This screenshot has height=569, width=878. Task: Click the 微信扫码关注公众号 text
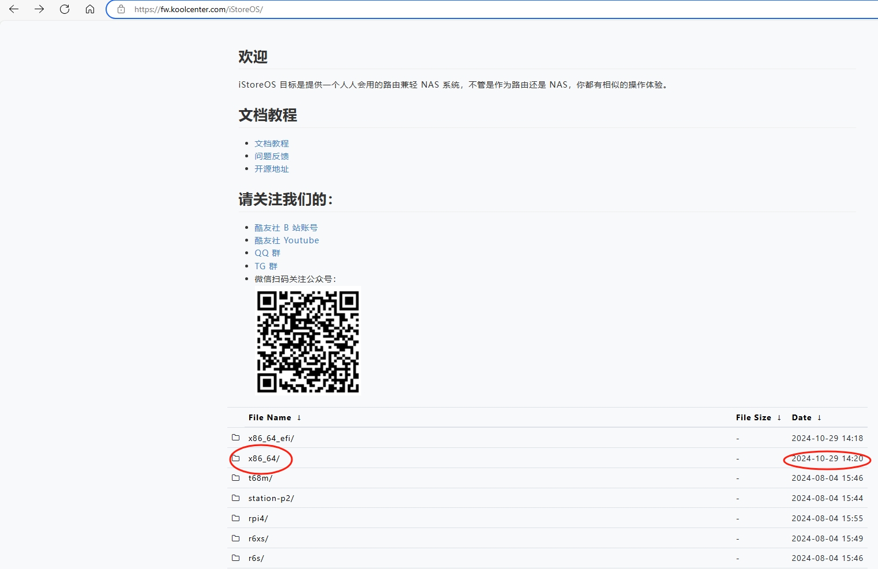(x=295, y=279)
